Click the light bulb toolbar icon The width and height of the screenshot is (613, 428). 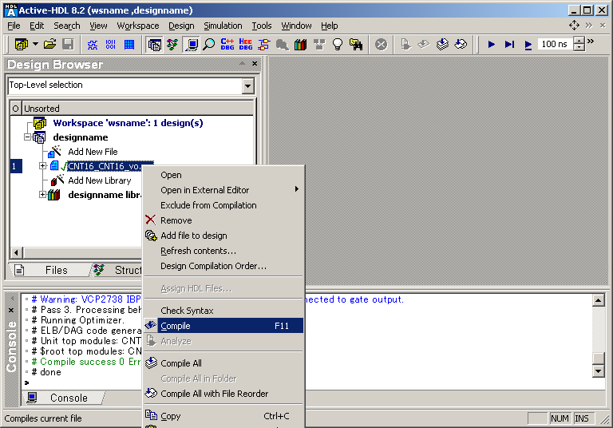[338, 45]
